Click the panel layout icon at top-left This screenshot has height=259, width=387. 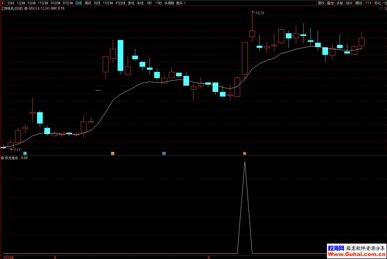3,3
